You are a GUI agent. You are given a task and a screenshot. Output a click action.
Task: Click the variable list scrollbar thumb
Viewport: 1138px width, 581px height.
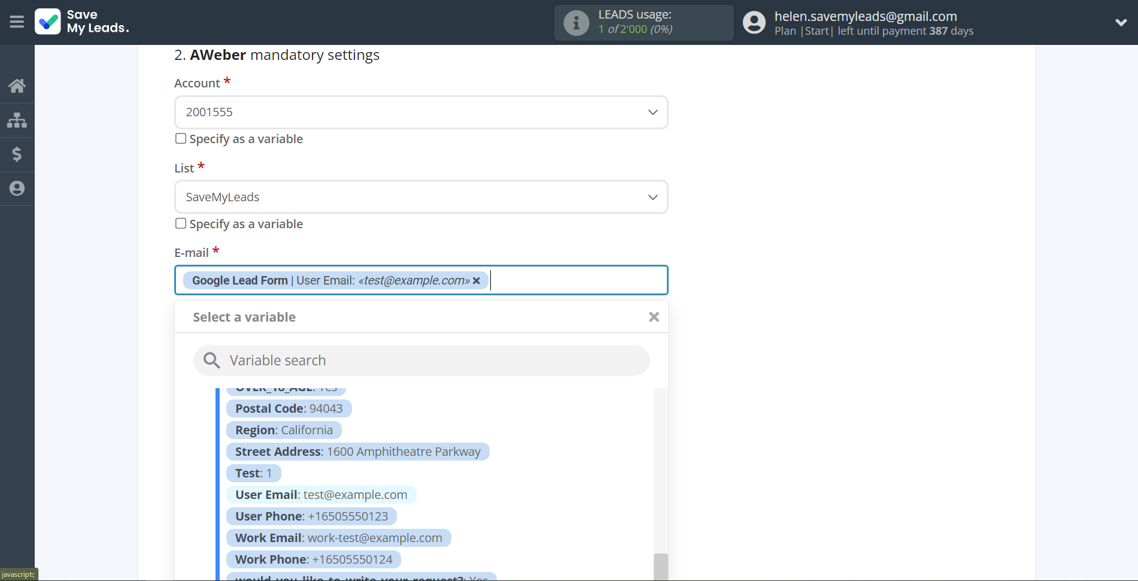tap(660, 567)
